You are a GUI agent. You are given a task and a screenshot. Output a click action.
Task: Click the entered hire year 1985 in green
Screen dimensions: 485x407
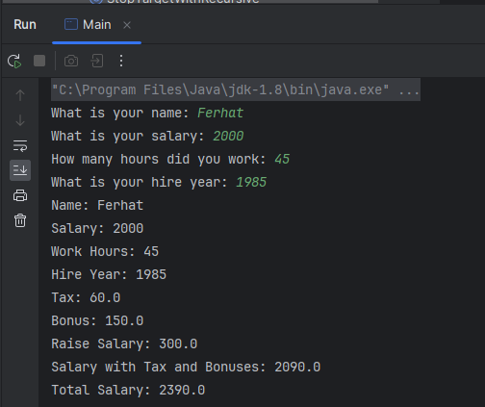(251, 182)
